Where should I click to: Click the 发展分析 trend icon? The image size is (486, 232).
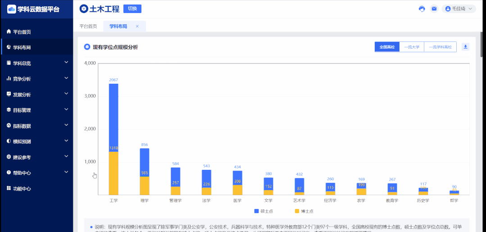click(x=9, y=94)
